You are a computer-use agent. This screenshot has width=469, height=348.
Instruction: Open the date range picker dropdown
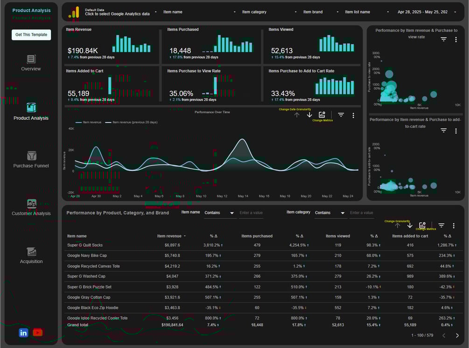pos(427,12)
